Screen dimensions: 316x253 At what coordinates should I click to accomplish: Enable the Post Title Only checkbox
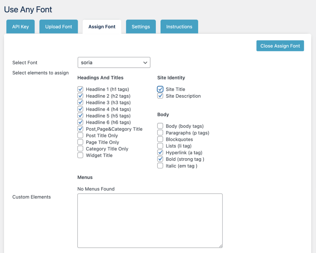80,135
